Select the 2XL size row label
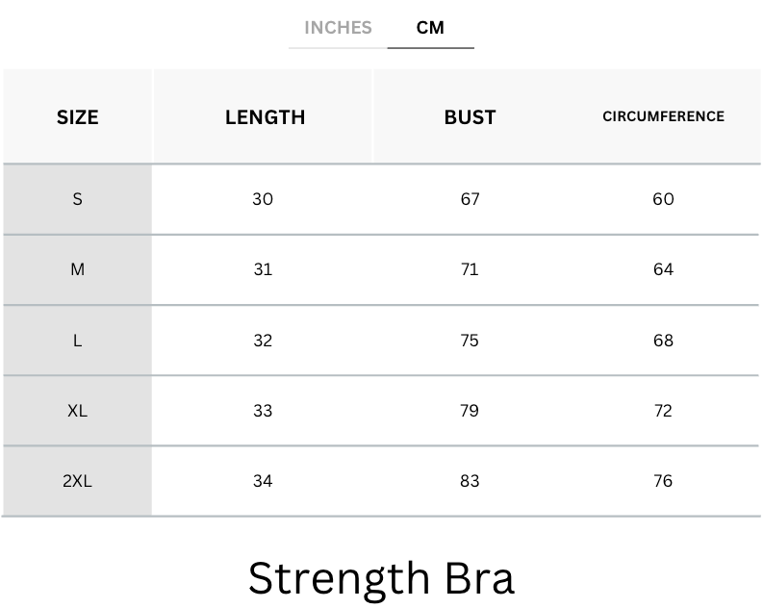The width and height of the screenshot is (764, 608). (78, 481)
